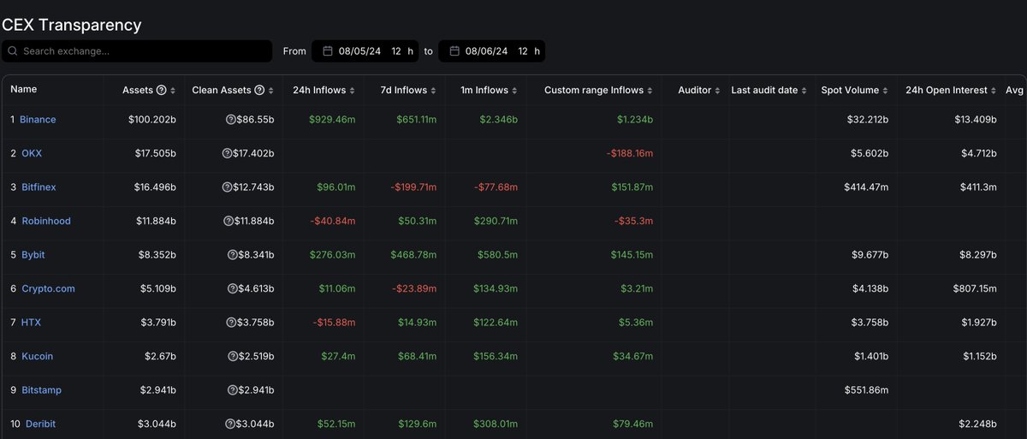
Task: Open the Binance exchange link
Action: 38,120
